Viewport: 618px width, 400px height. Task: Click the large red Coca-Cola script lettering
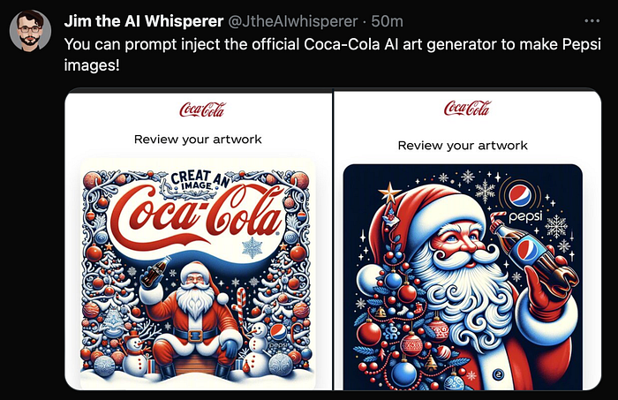tap(197, 216)
